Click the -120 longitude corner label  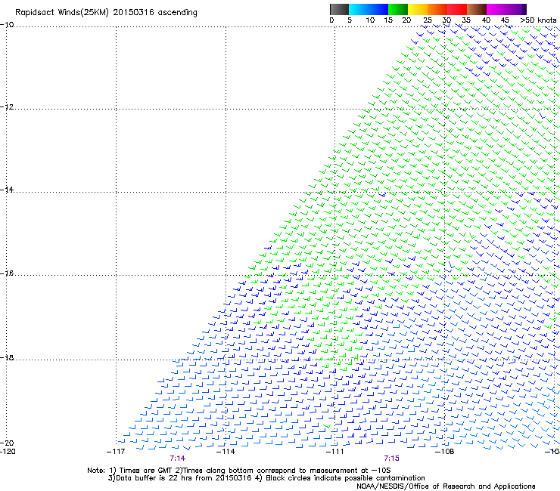(8, 452)
